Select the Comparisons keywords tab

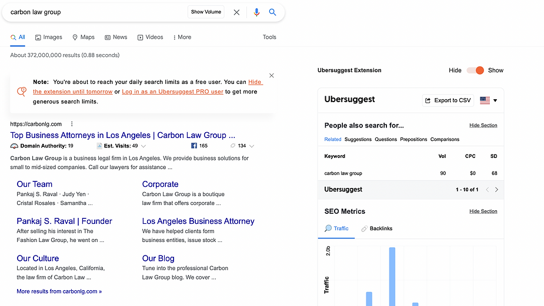tap(445, 139)
